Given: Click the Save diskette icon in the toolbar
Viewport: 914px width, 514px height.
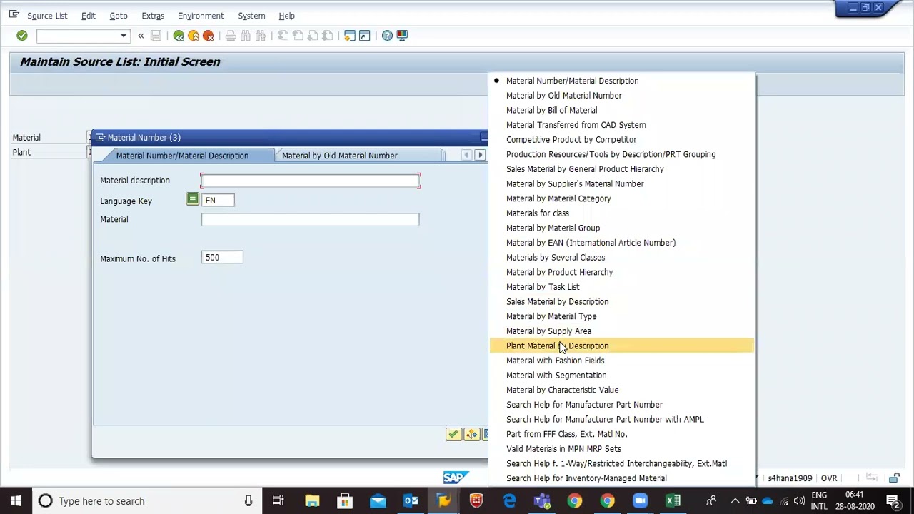Looking at the screenshot, I should click(x=156, y=36).
